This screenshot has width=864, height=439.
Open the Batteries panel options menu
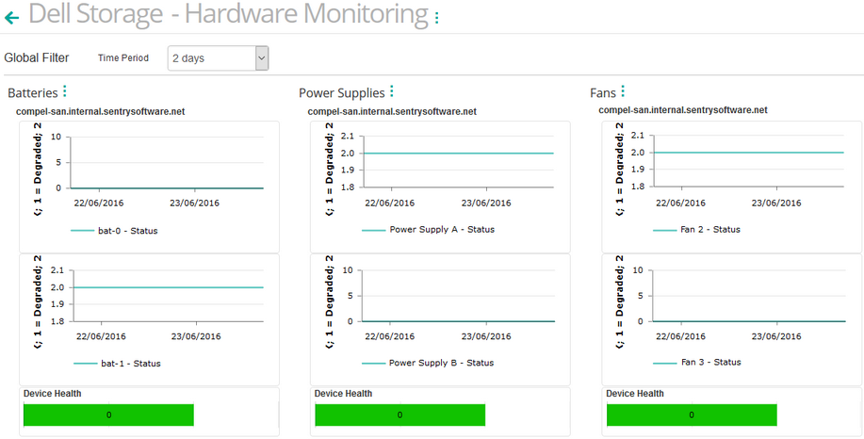pos(64,90)
